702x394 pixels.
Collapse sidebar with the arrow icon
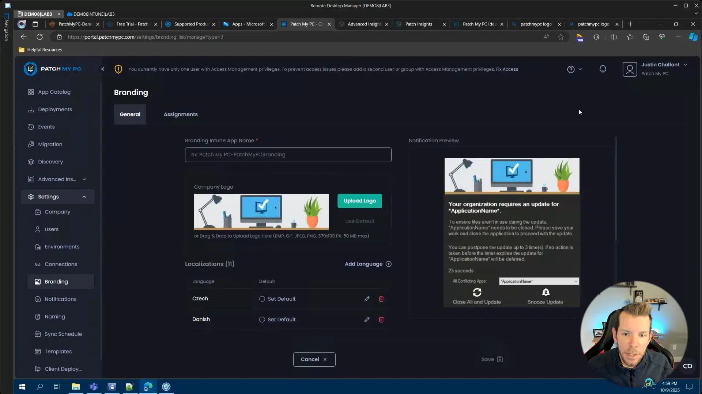pos(102,69)
